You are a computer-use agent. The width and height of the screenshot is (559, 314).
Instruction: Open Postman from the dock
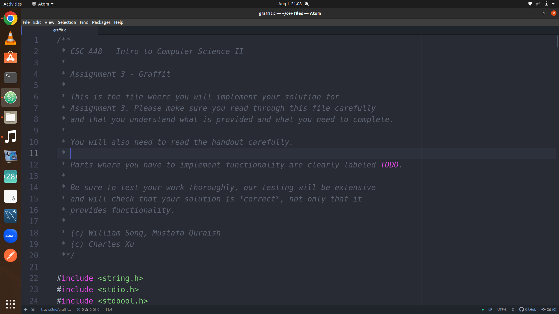coord(10,256)
